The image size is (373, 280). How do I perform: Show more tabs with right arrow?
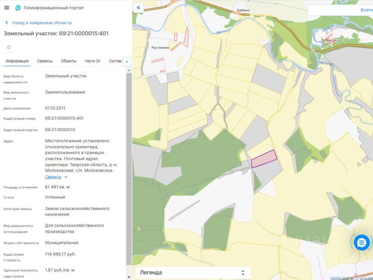127,62
